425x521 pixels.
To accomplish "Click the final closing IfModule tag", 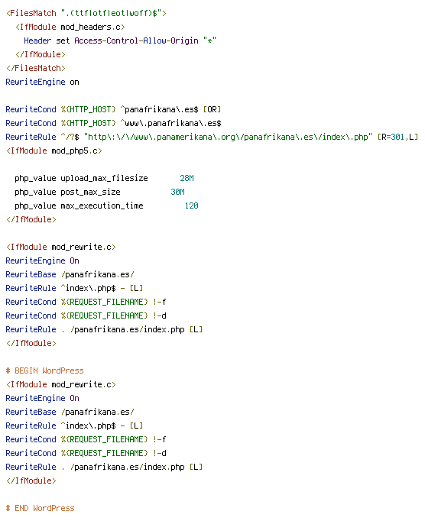I will tap(31, 481).
